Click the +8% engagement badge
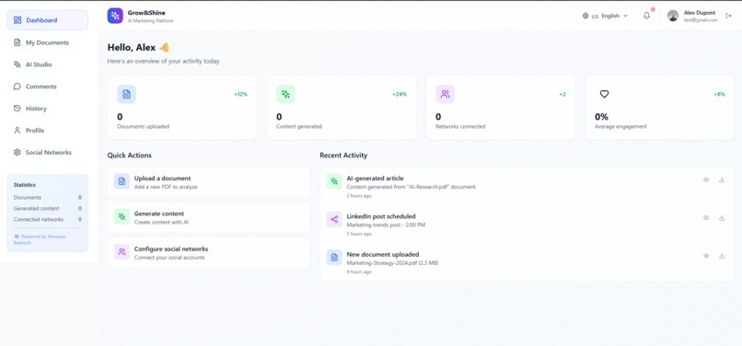Screen dimensions: 742x346 pos(719,94)
